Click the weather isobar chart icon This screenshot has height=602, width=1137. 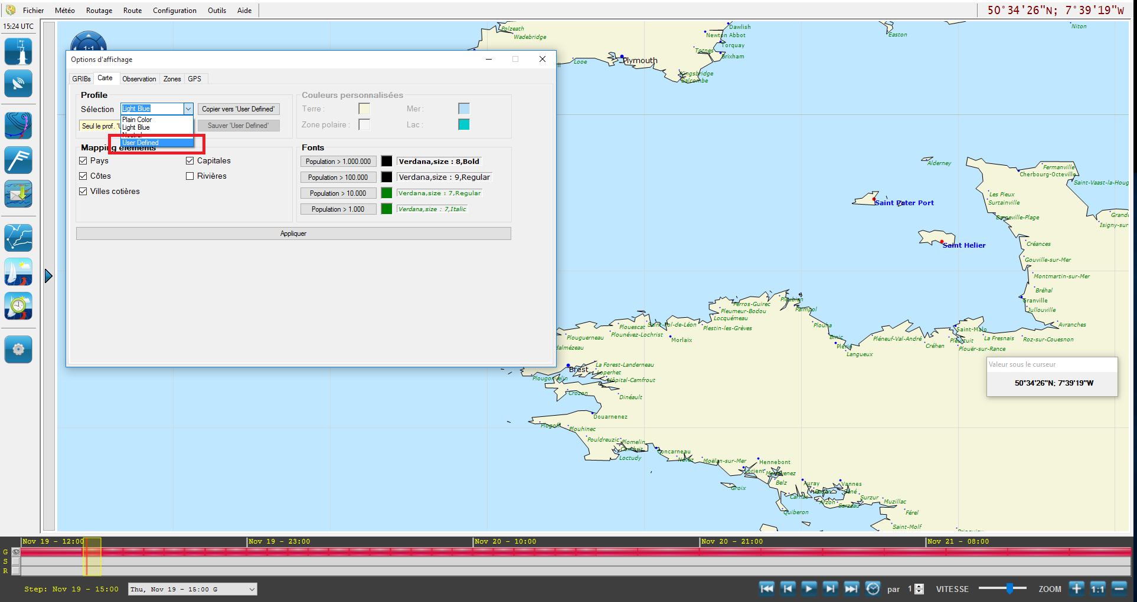point(18,126)
